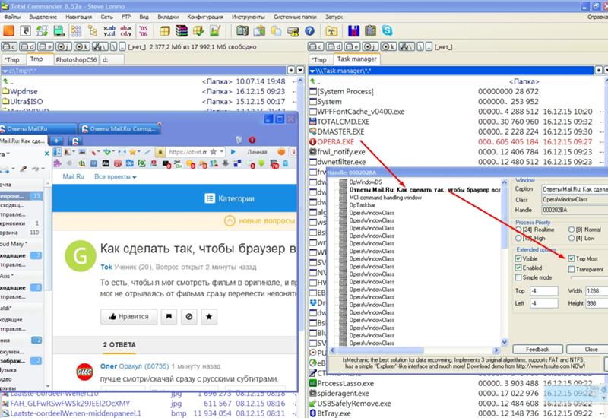Switch to Ответы Mail.Ru: Светод... Opera tab
608x418 pixels.
[120, 128]
